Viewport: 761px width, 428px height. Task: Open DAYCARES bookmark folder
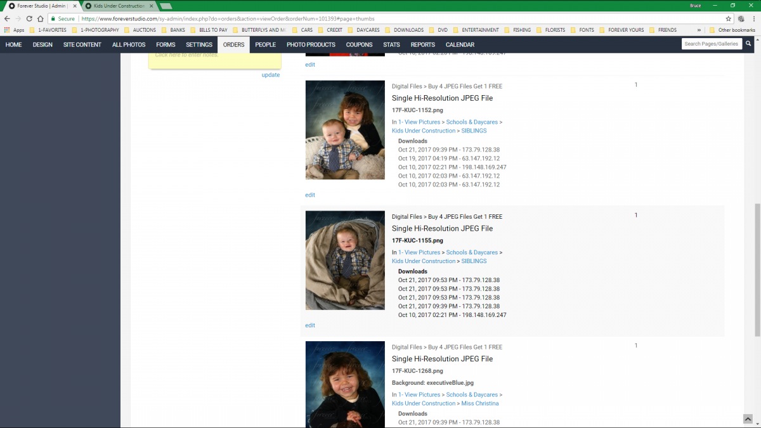click(x=363, y=30)
